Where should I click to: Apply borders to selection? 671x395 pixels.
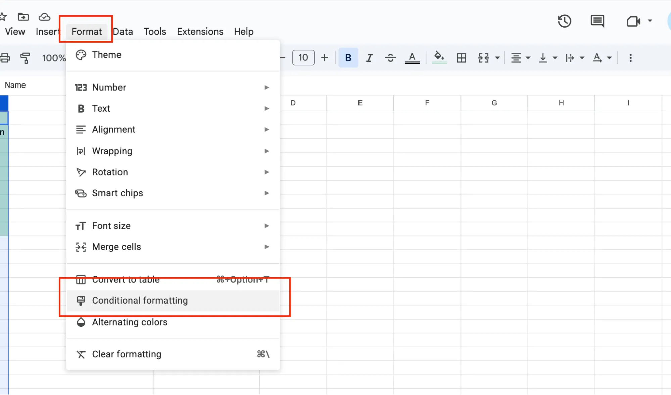pos(461,58)
